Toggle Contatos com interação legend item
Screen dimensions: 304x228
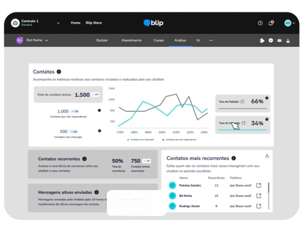(140, 140)
